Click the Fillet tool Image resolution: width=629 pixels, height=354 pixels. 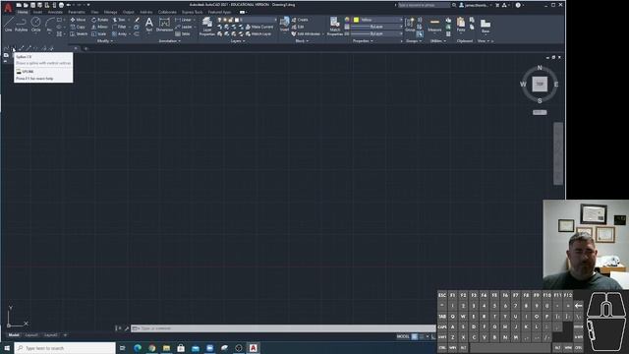coord(120,27)
